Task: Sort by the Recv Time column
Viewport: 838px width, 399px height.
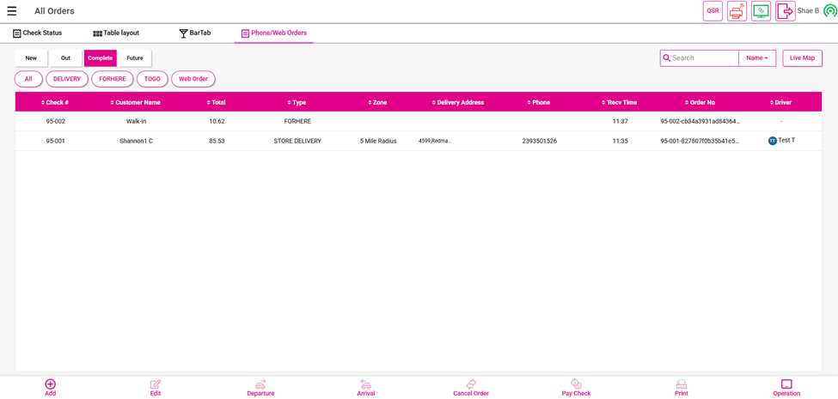Action: coord(620,102)
